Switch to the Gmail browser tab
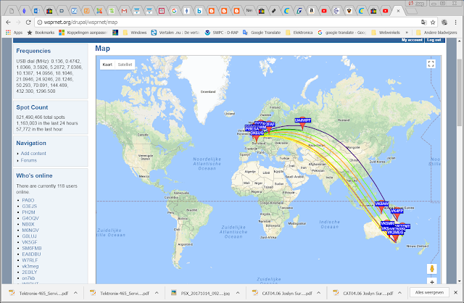The width and height of the screenshot is (464, 303). pos(124,11)
